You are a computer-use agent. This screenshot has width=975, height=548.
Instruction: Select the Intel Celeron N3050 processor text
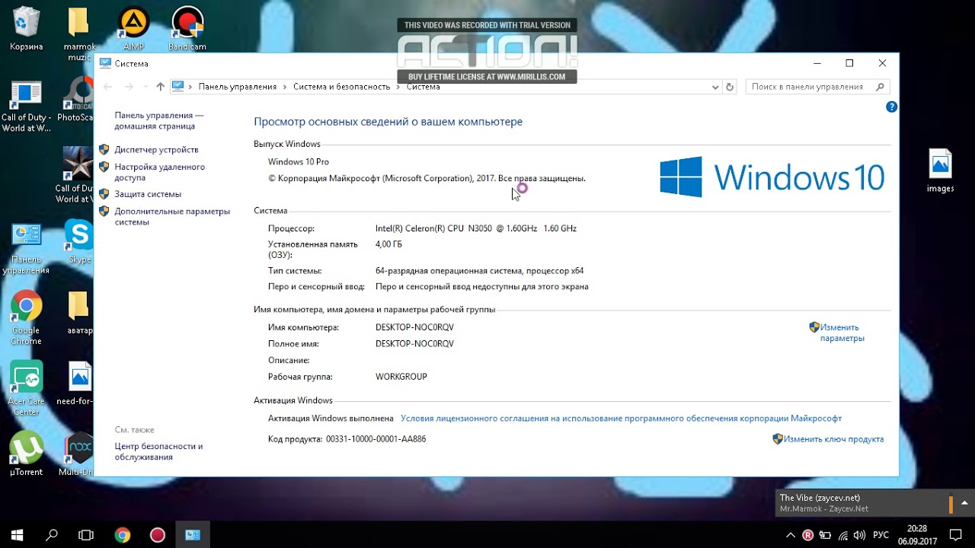pyautogui.click(x=476, y=228)
